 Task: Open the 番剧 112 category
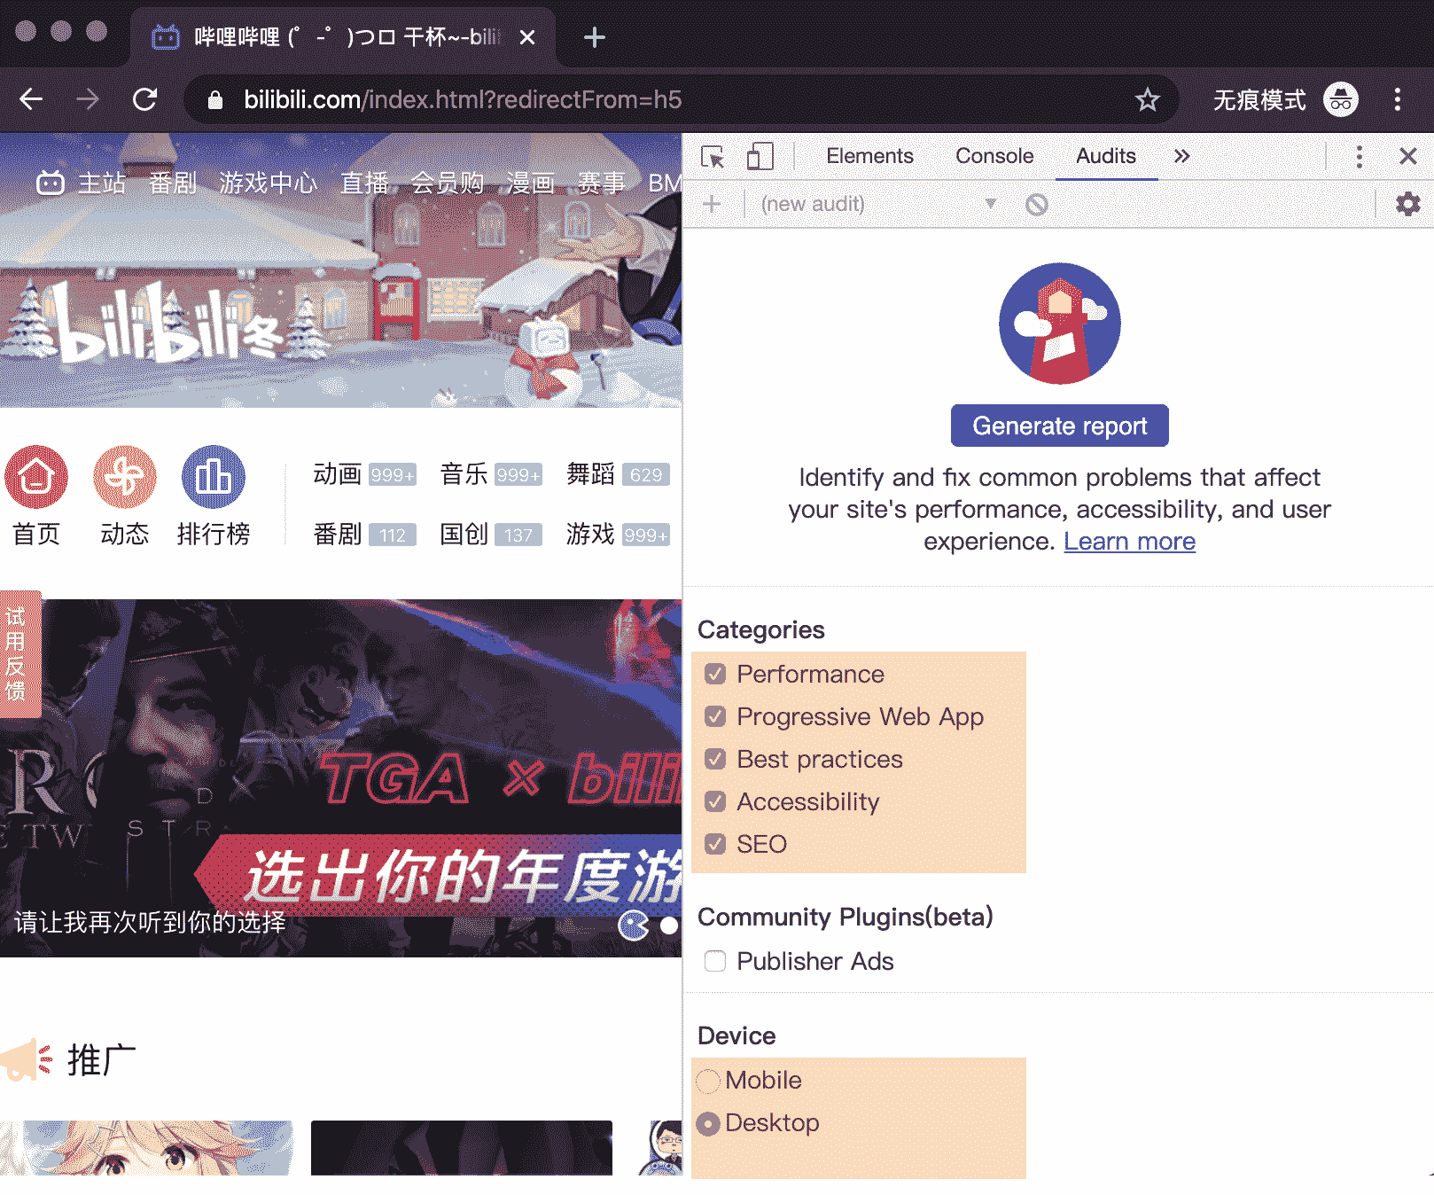[x=364, y=535]
